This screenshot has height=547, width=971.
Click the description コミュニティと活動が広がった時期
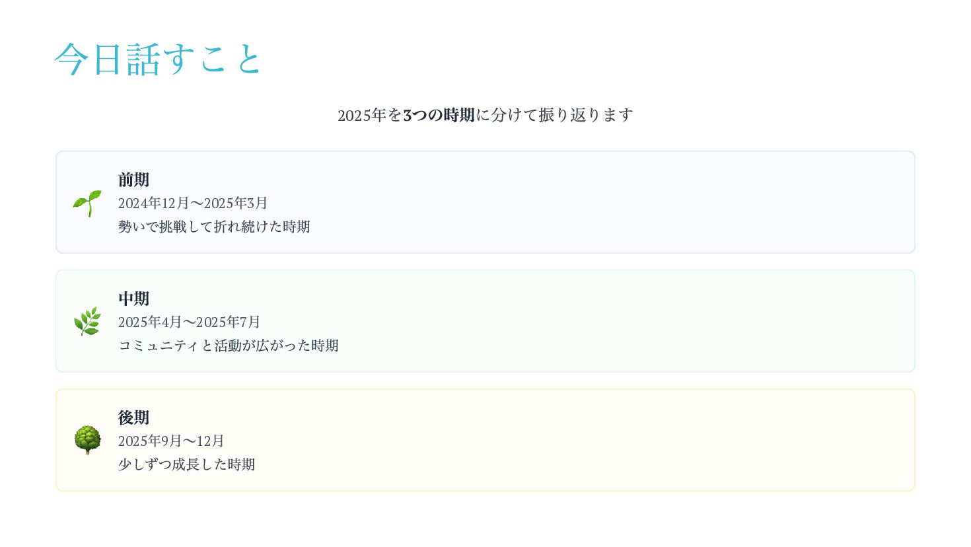pyautogui.click(x=228, y=346)
